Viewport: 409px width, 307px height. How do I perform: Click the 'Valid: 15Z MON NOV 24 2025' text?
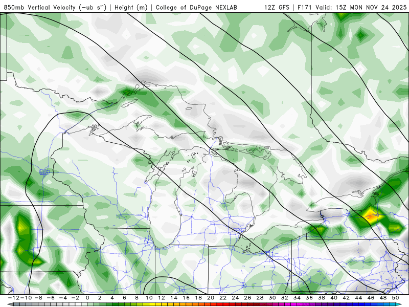[x=361, y=7]
